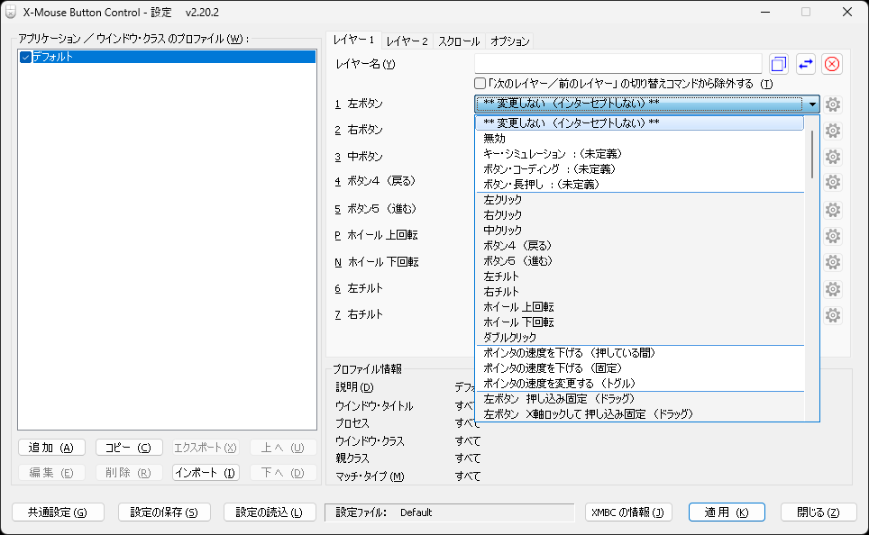Open settings gear for 左チルト
Viewport: 869px width, 535px height.
(x=831, y=288)
